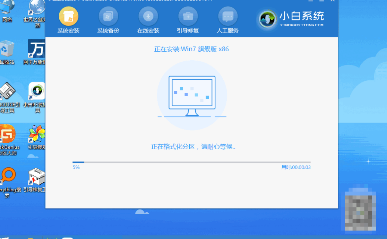The image size is (387, 239).
Task: Select the 引导修复 tab
Action: [x=188, y=20]
